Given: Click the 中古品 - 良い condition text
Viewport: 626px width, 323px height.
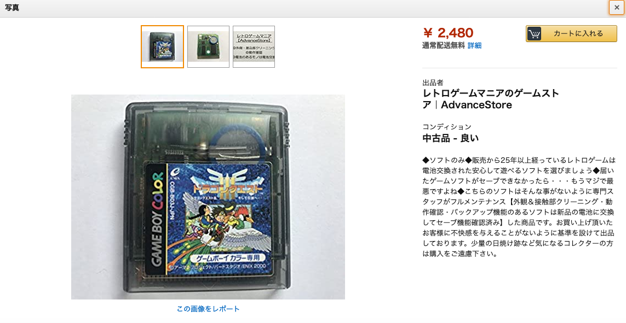Looking at the screenshot, I should pos(450,138).
